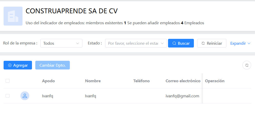The height and width of the screenshot is (118, 255).
Task: Check the checkbox for the Ivanfq row
Action: [x=8, y=96]
